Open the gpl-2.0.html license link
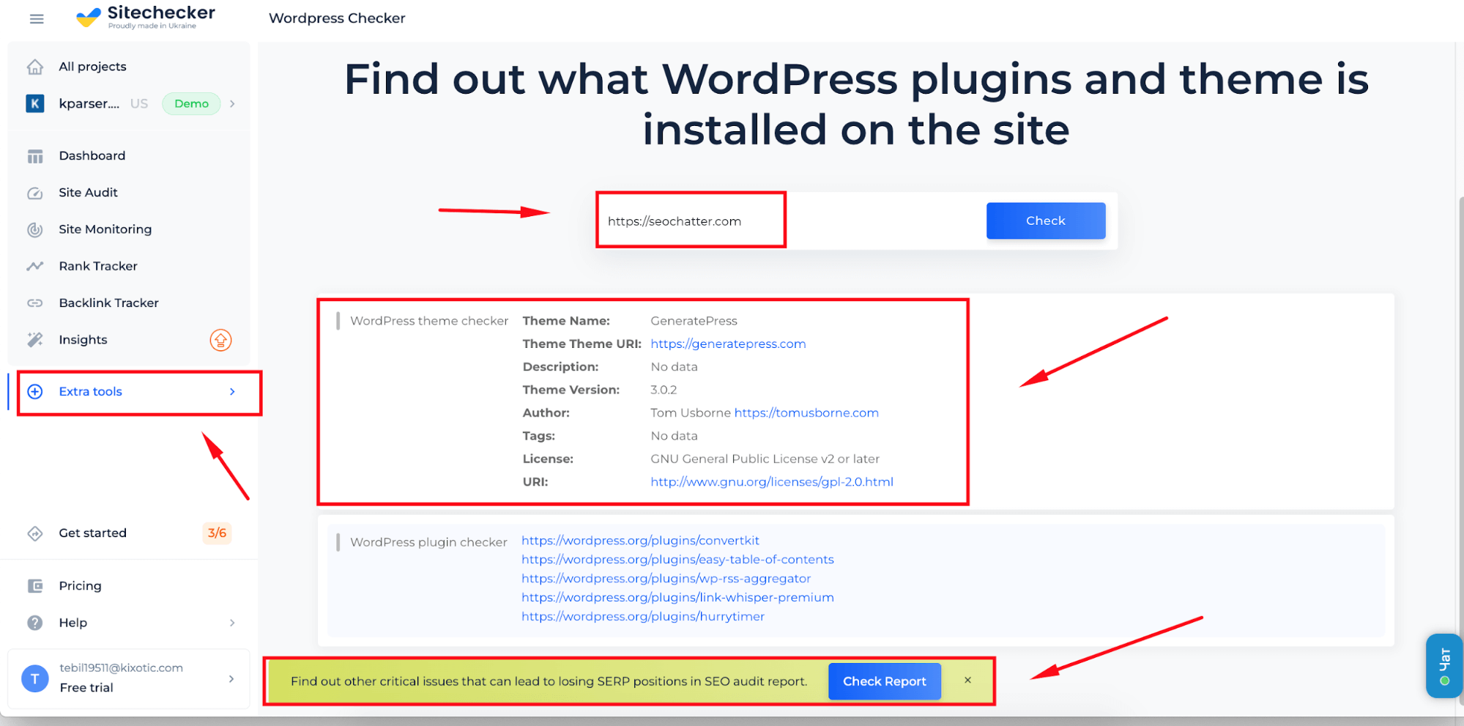 point(772,481)
